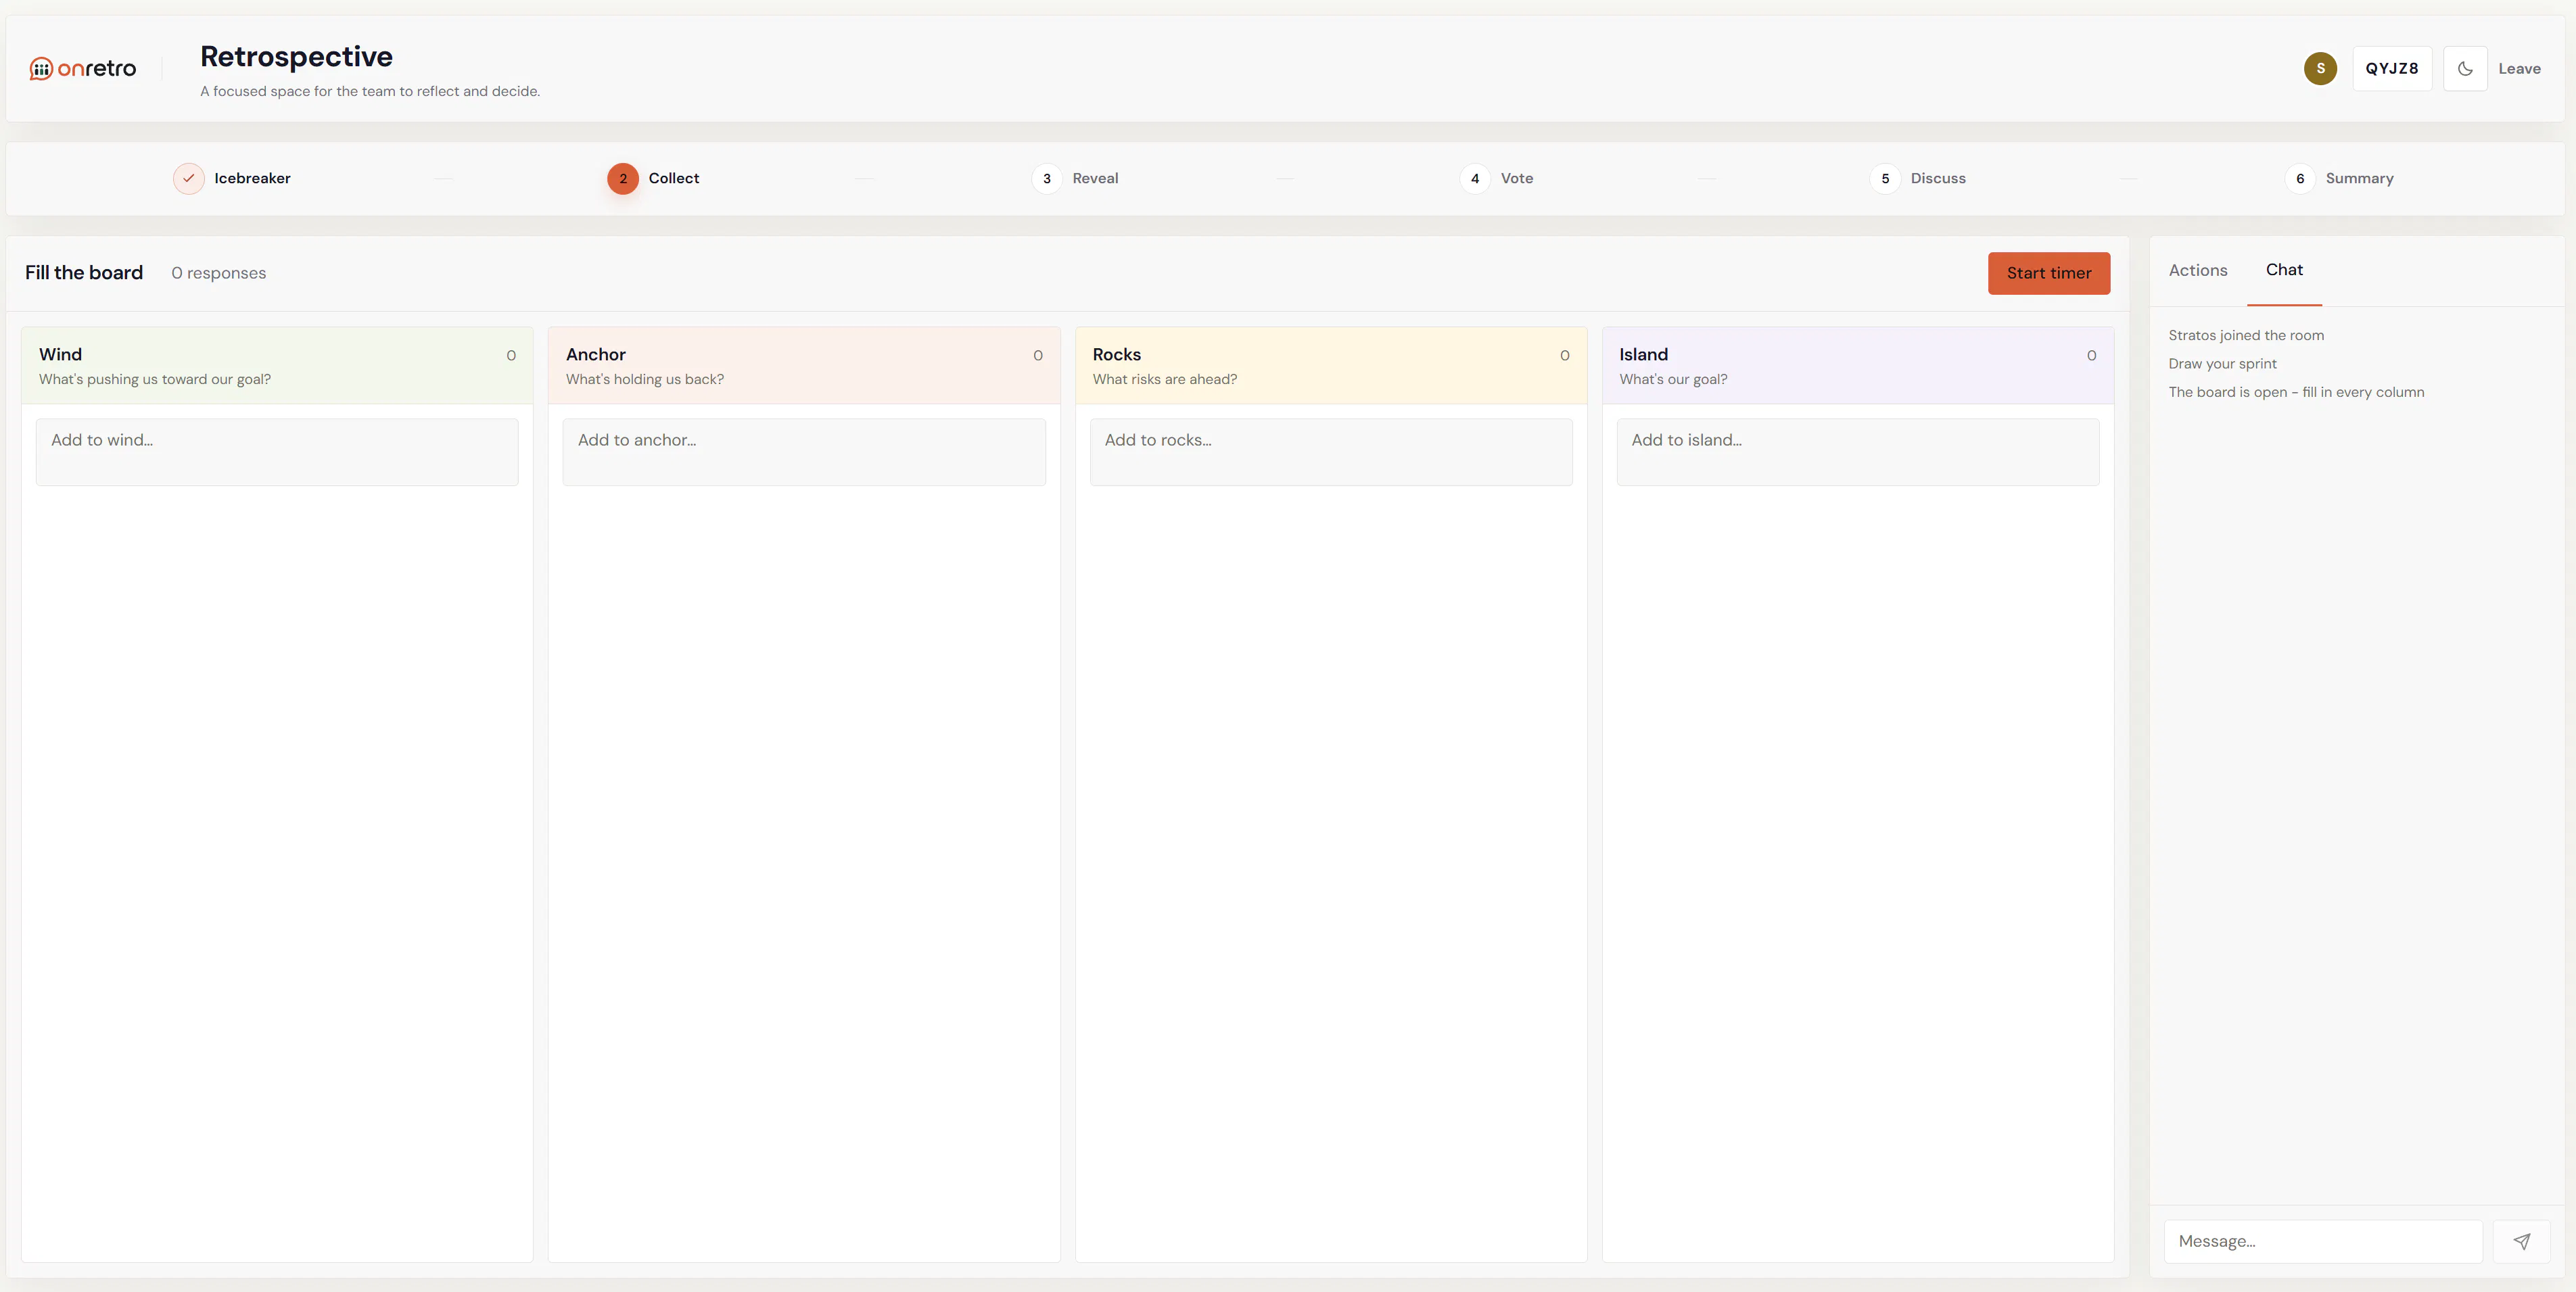Click the Rocks column header
The width and height of the screenshot is (2576, 1292).
click(1331, 366)
